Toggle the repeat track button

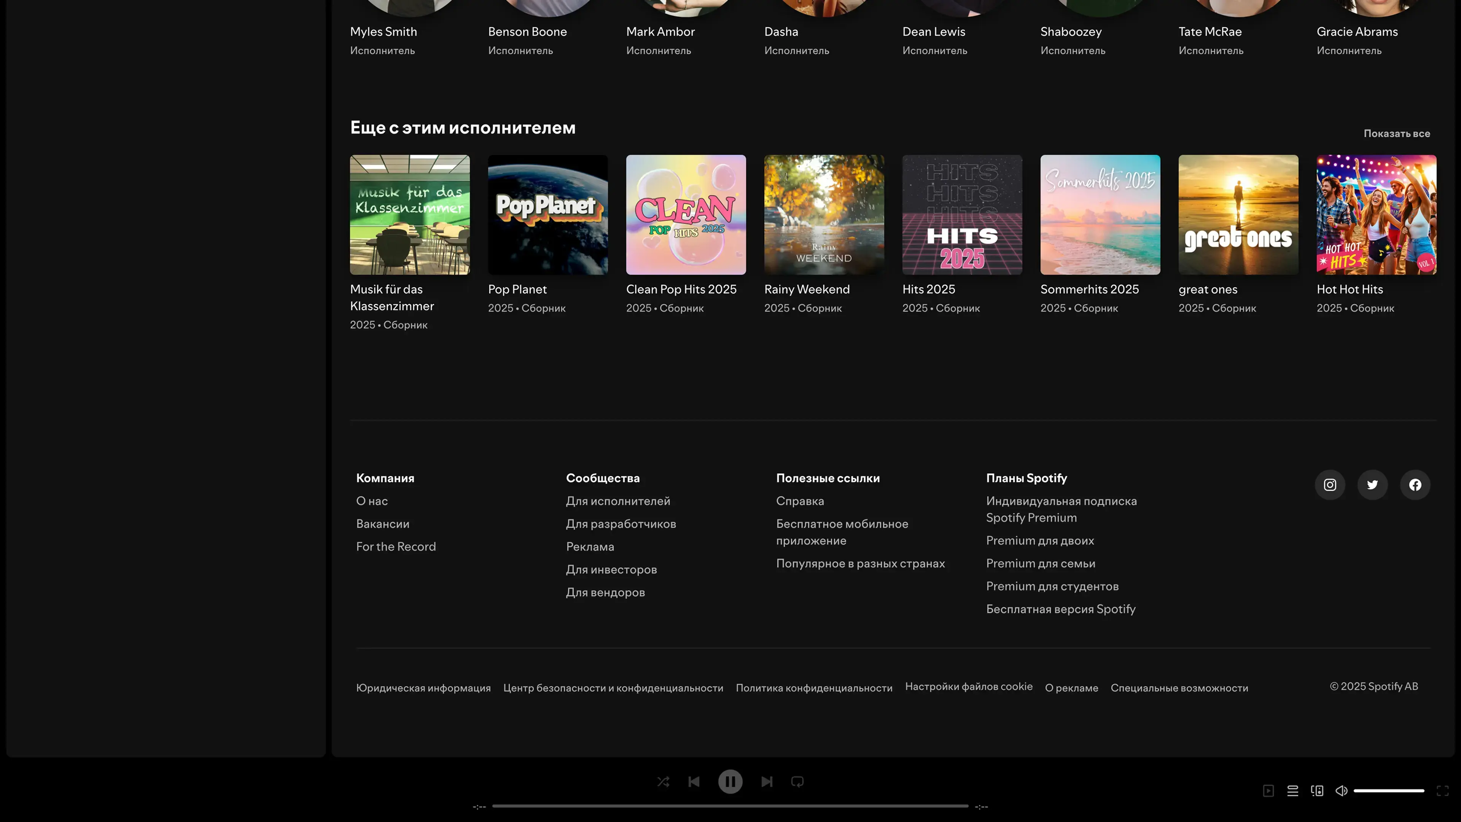[797, 782]
